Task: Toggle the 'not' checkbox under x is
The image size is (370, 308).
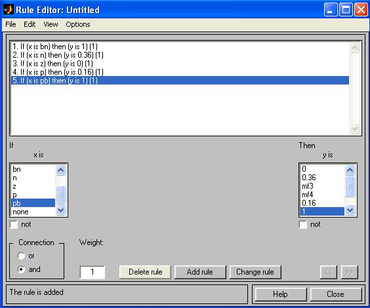Action: click(14, 224)
